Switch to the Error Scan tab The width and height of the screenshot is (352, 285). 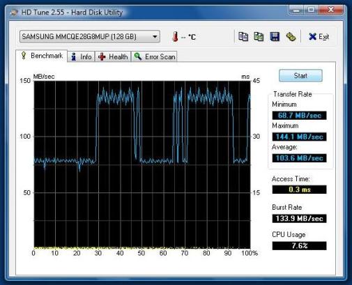(x=154, y=56)
